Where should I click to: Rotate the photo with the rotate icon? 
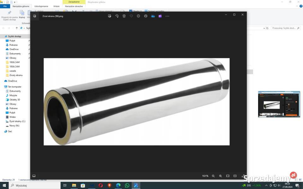point(117,16)
